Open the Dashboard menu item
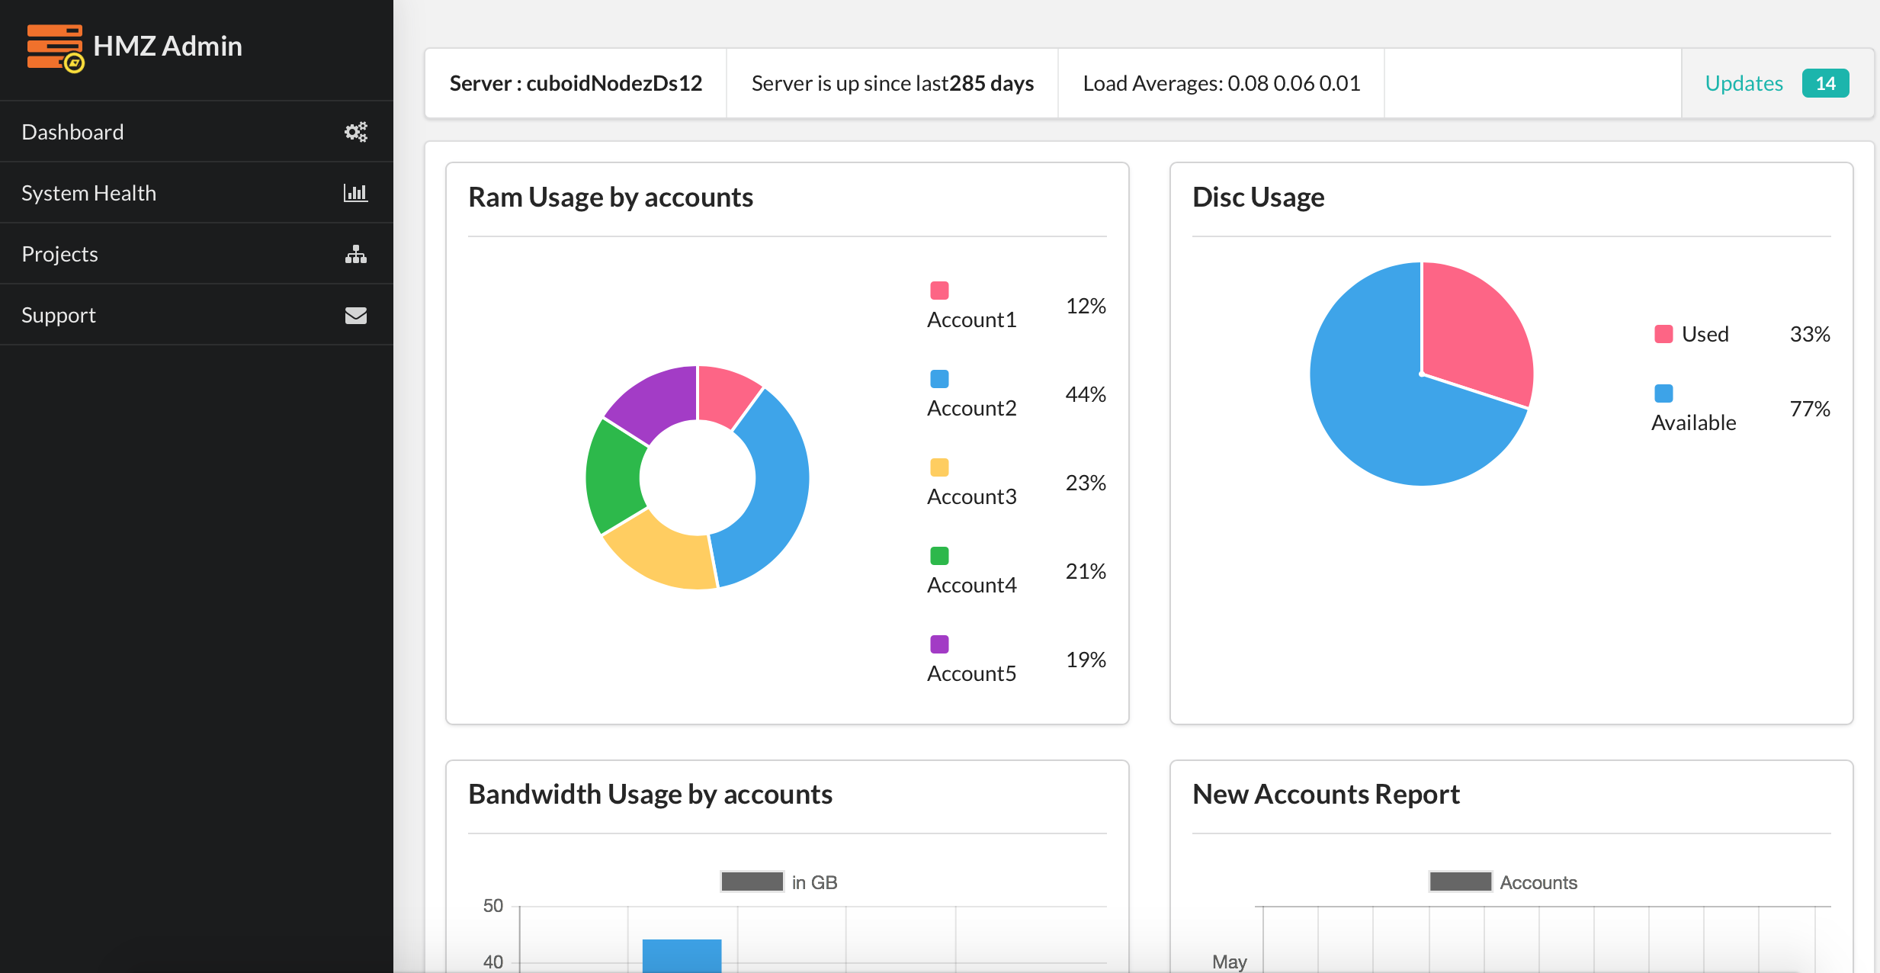This screenshot has width=1880, height=973. 72,132
